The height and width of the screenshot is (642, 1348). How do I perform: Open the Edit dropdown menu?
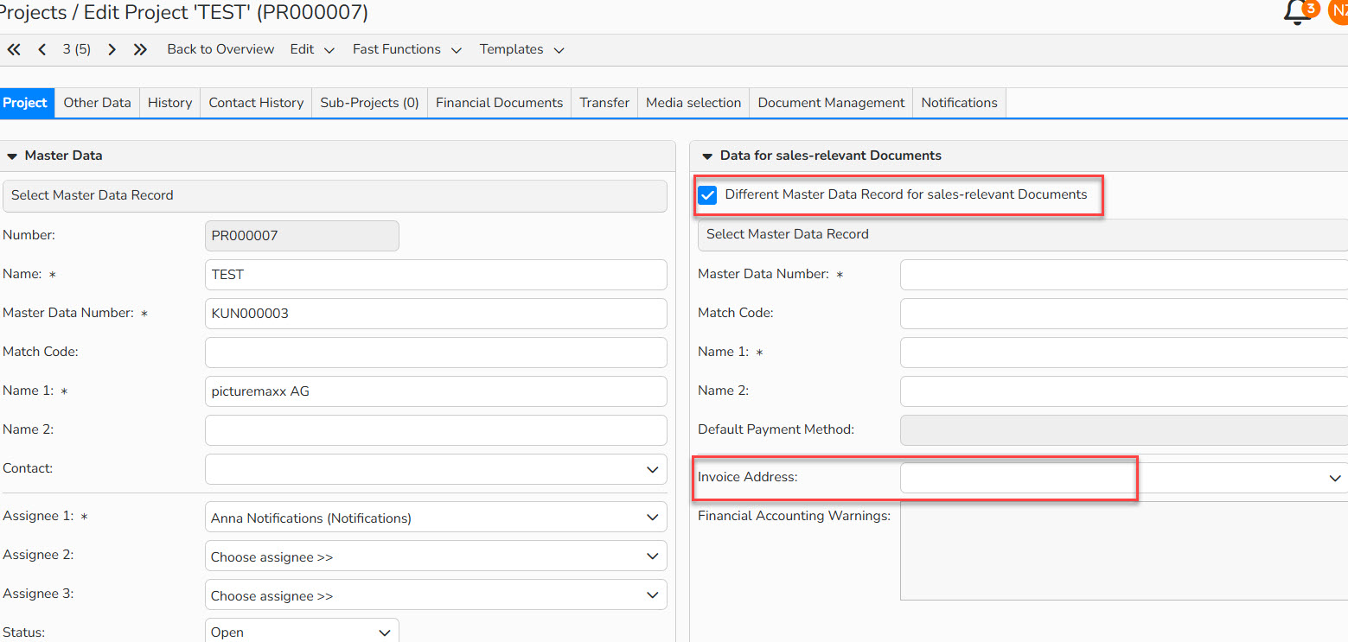pos(312,49)
